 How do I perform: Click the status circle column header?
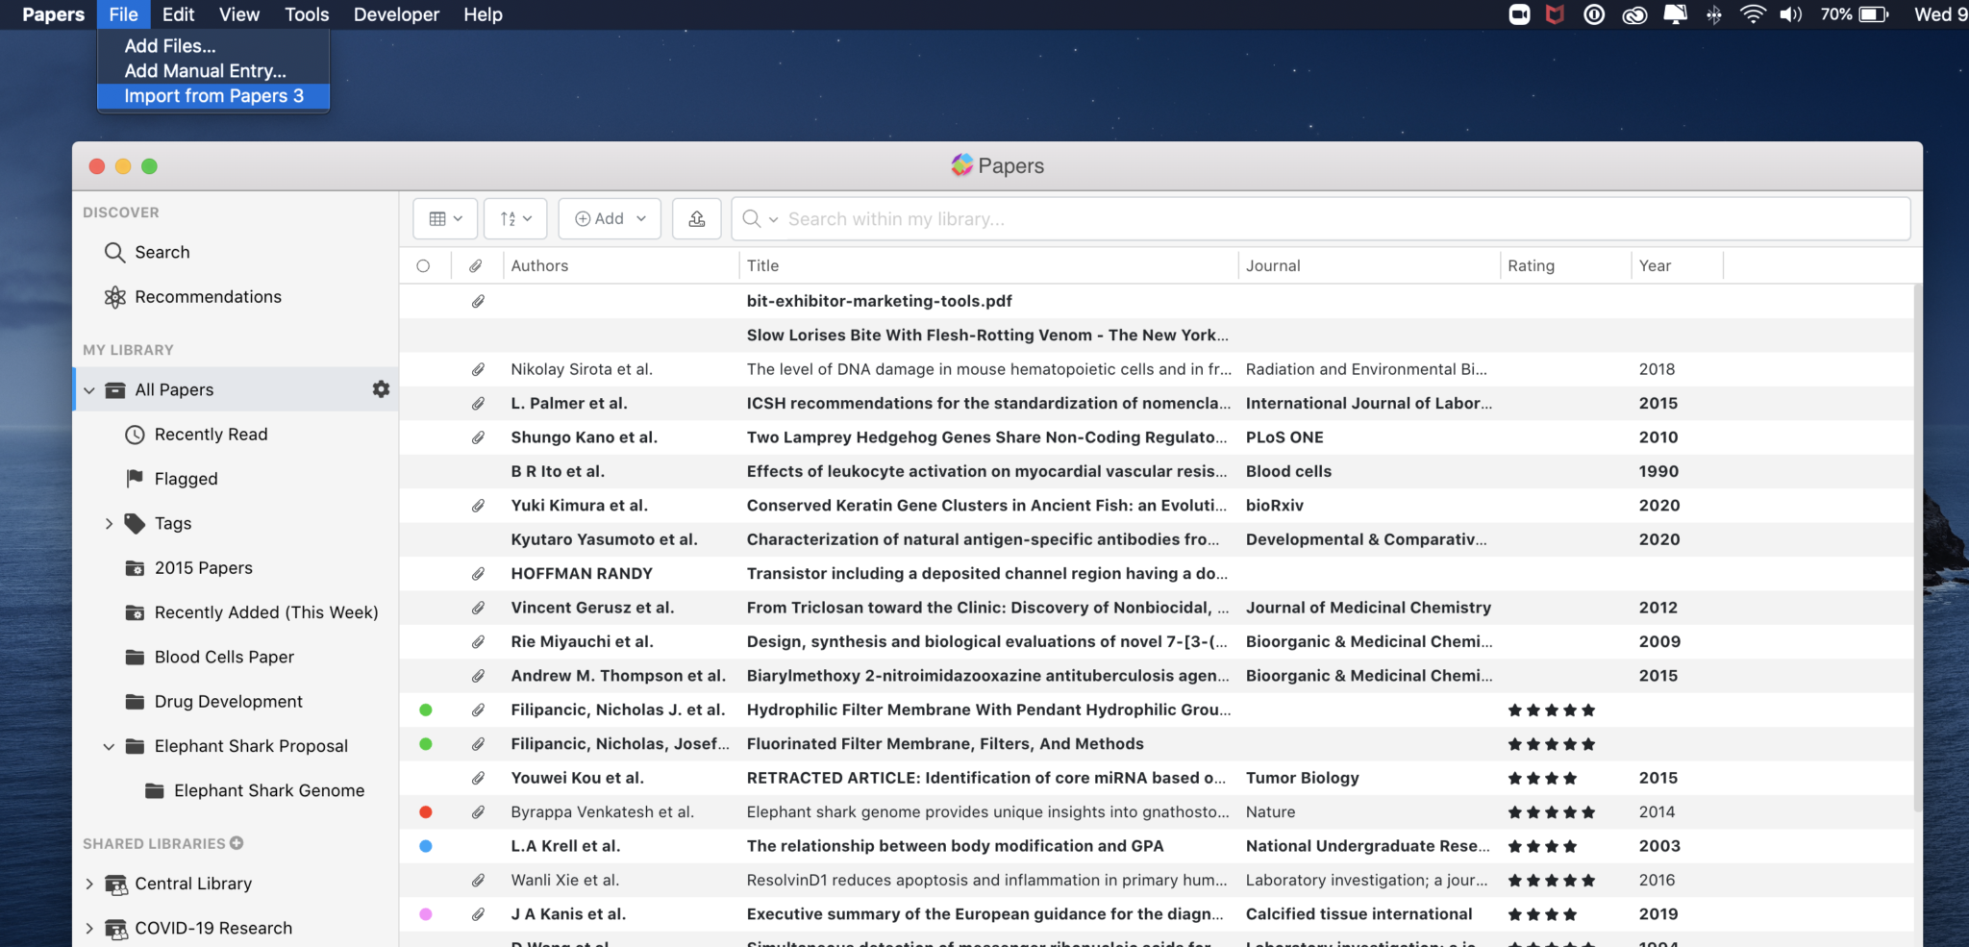[x=423, y=266]
